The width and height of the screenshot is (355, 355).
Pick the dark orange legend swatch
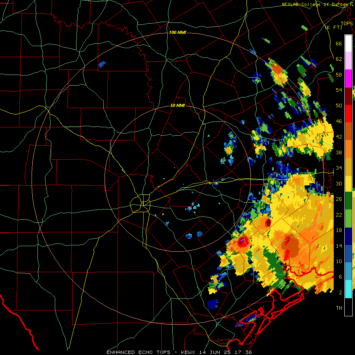pos(348,131)
